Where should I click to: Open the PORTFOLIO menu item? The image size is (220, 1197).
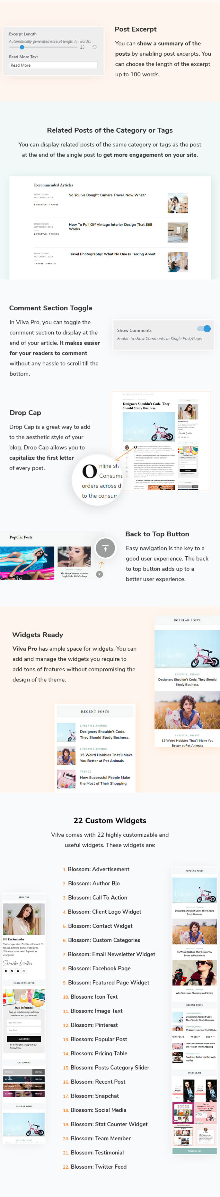click(178, 1037)
